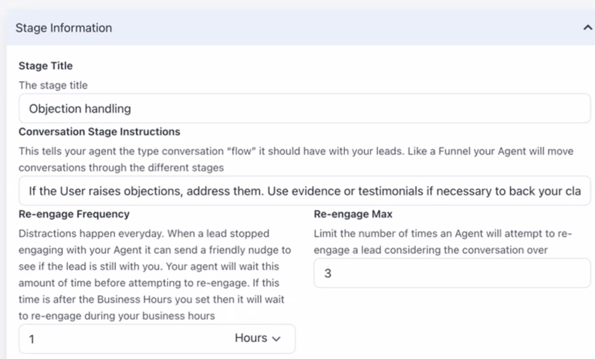Click the conversation flow description paragraph
Screen dimensions: 595x359
tap(293, 158)
